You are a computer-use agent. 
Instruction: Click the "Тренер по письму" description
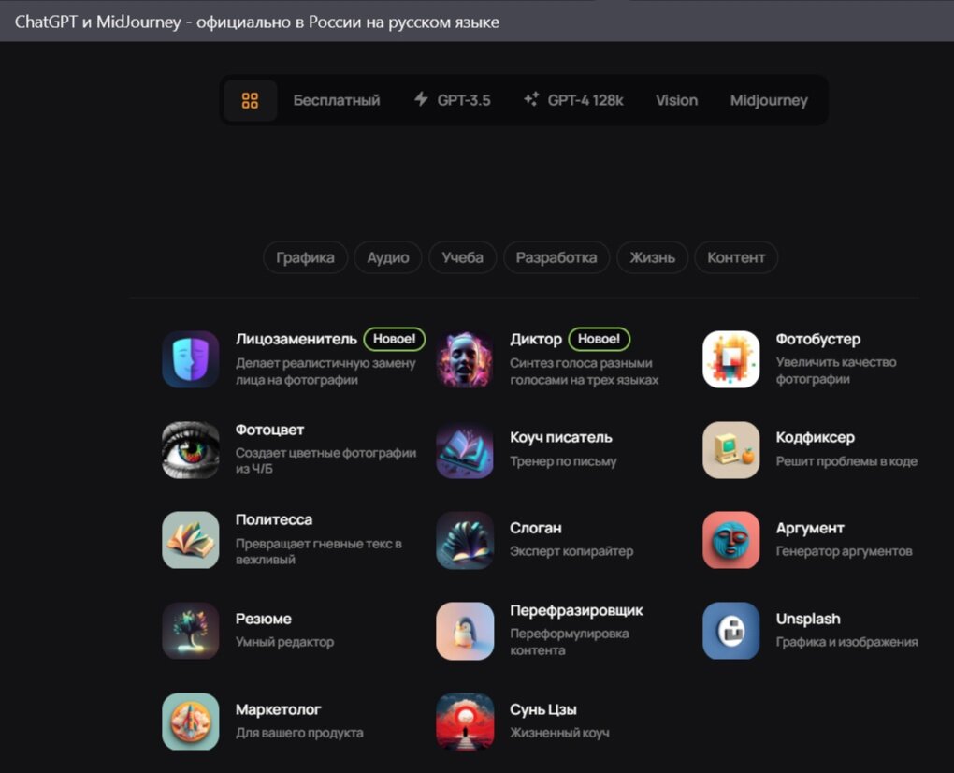(563, 461)
